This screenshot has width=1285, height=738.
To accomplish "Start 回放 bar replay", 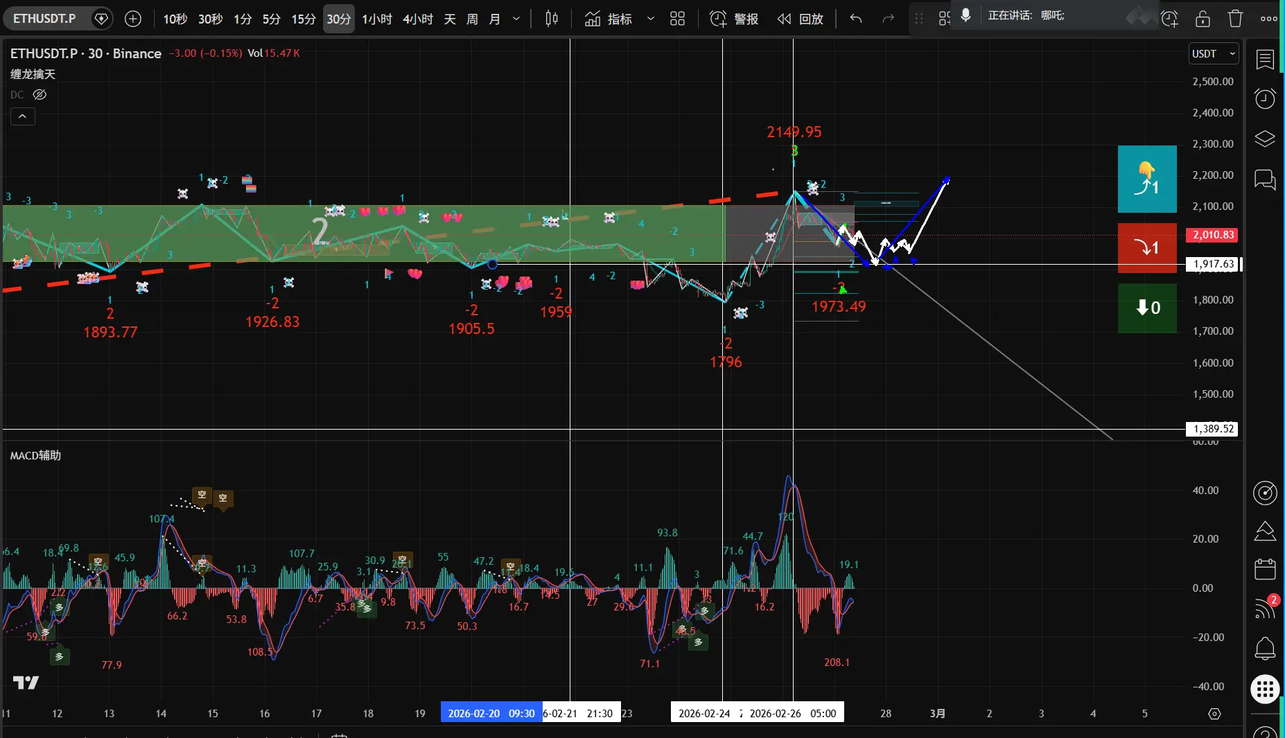I will pyautogui.click(x=800, y=19).
